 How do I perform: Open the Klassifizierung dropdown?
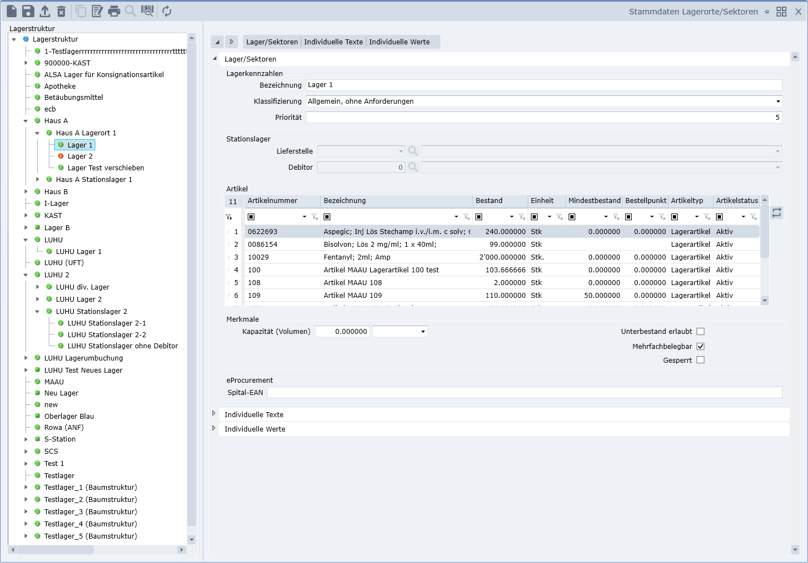pyautogui.click(x=778, y=102)
